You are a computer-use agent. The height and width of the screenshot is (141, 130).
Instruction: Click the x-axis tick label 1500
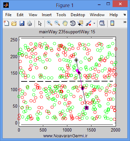tap(91, 130)
